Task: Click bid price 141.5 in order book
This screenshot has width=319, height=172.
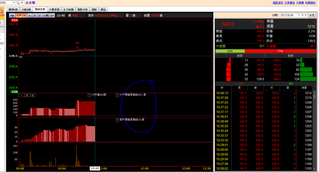Action: pyautogui.click(x=260, y=60)
